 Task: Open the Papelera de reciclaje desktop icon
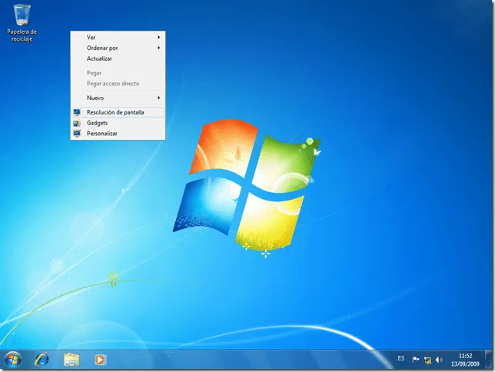coord(22,23)
